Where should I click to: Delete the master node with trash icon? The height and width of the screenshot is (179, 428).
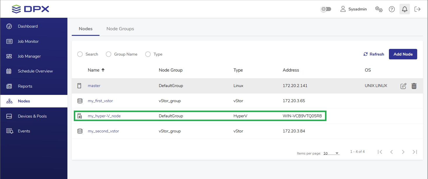tap(414, 86)
